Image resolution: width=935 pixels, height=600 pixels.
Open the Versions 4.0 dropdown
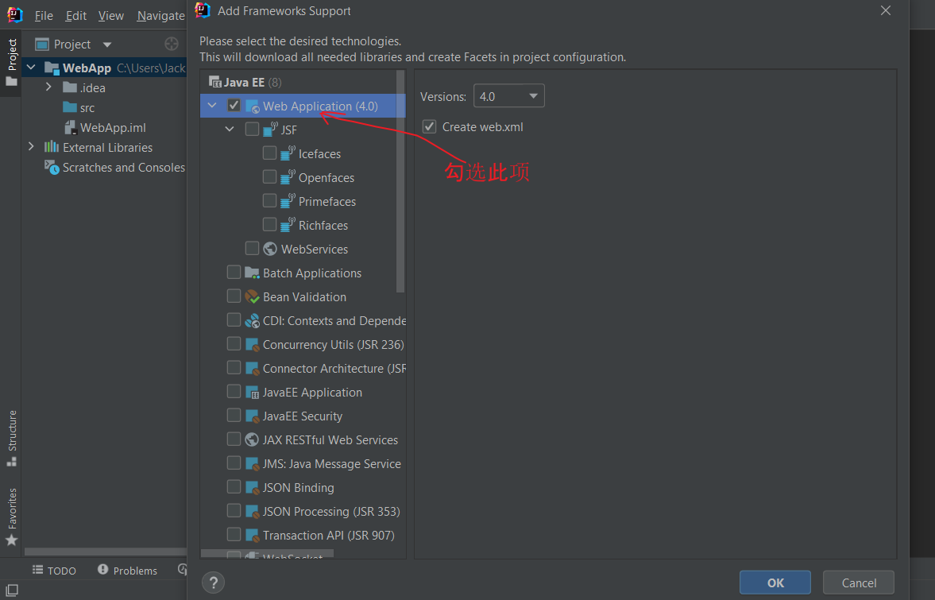[x=508, y=96]
